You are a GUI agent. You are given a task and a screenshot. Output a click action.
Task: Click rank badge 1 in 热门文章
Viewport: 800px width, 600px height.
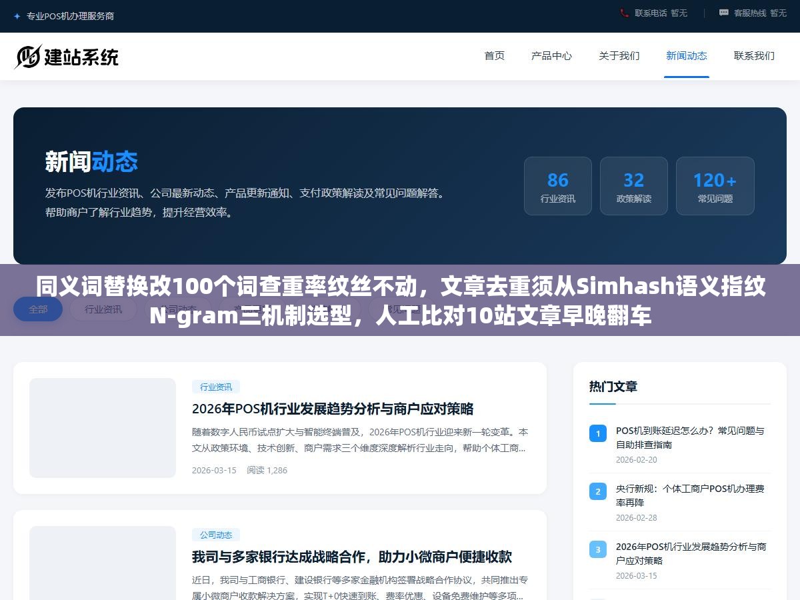(598, 433)
